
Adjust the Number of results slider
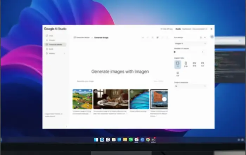(x=175, y=52)
